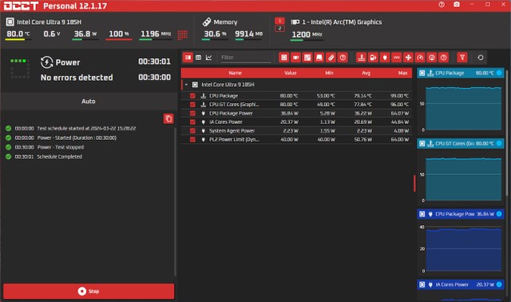Click the CPU Package Power graph
Viewport: 511px width, 302px height.
coord(463,249)
